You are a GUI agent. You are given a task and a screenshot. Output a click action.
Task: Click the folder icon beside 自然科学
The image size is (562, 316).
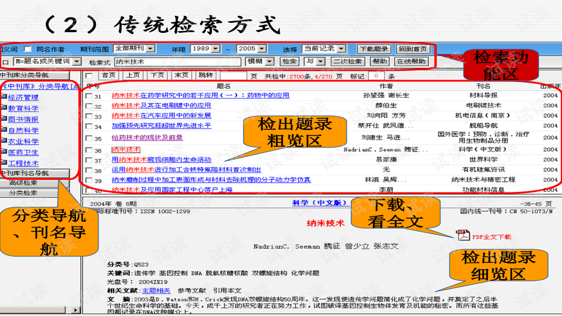coord(4,130)
